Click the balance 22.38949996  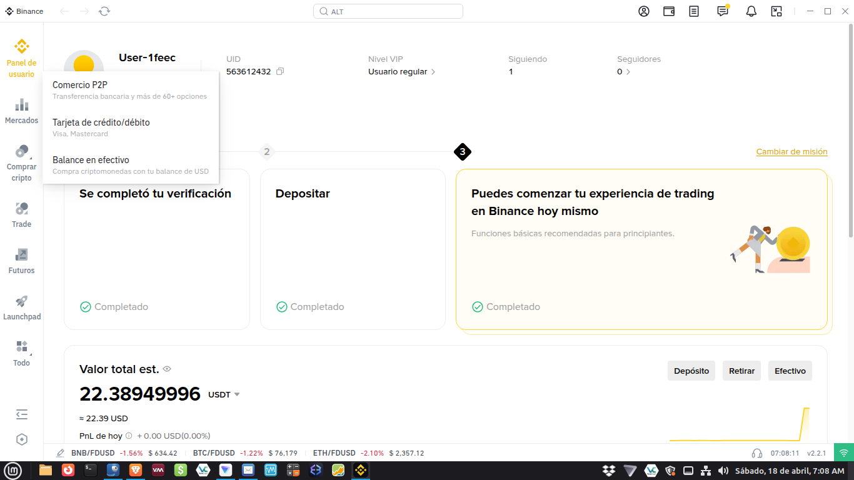(140, 394)
